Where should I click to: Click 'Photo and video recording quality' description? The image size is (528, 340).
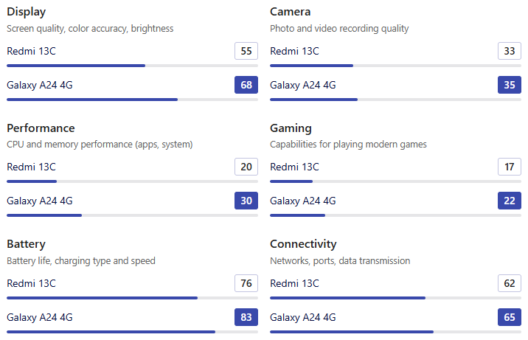coord(339,29)
